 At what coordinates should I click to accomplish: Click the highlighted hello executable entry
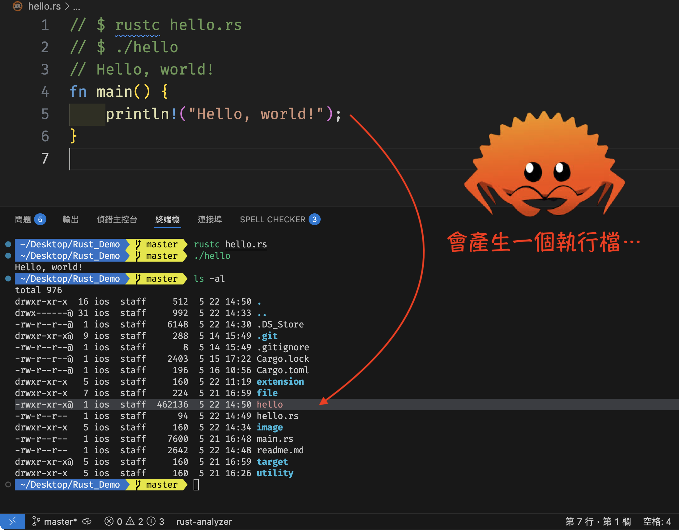[270, 404]
